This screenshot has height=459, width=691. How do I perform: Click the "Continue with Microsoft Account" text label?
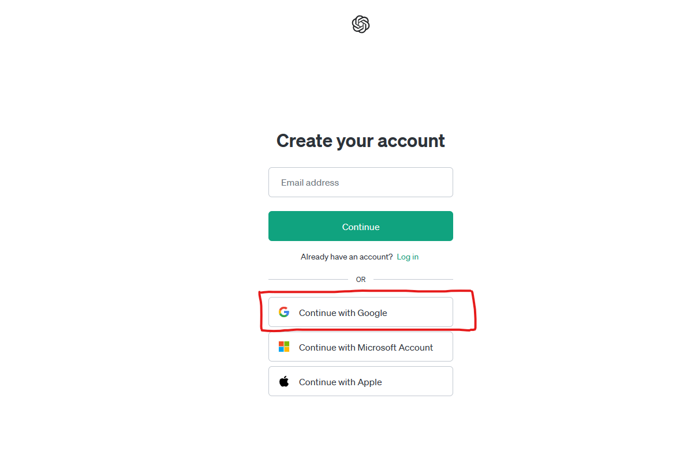tap(366, 348)
